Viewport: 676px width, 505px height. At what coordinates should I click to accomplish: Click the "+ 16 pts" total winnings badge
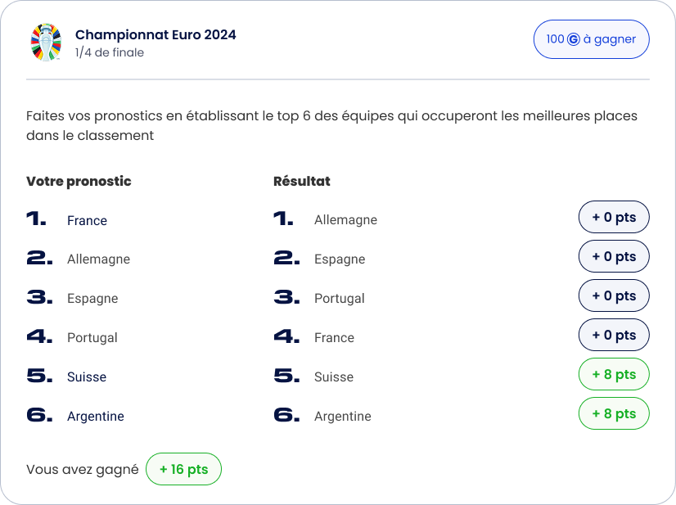(183, 470)
